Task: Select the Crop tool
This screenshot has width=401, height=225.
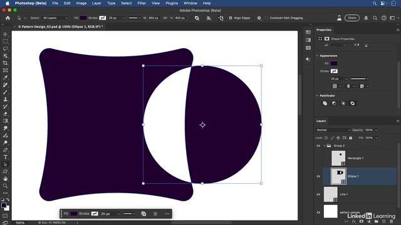Action: coord(5,63)
